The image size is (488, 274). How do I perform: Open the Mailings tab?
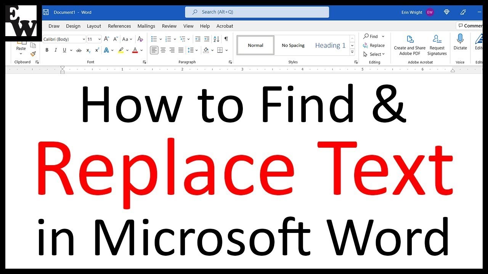tap(146, 26)
